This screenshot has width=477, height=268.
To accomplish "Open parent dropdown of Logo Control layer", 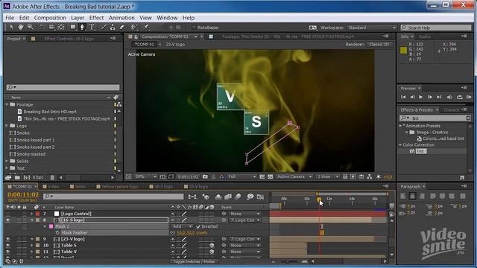I will (245, 214).
